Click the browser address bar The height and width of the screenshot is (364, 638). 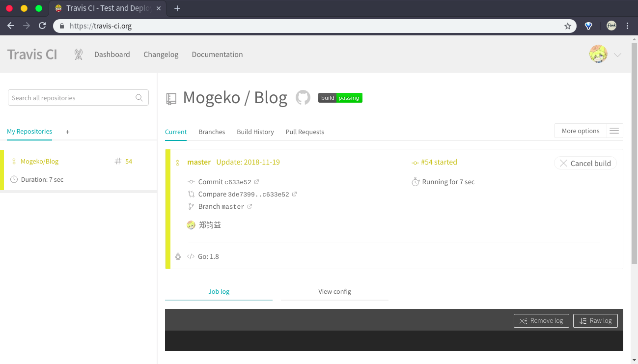pyautogui.click(x=314, y=26)
